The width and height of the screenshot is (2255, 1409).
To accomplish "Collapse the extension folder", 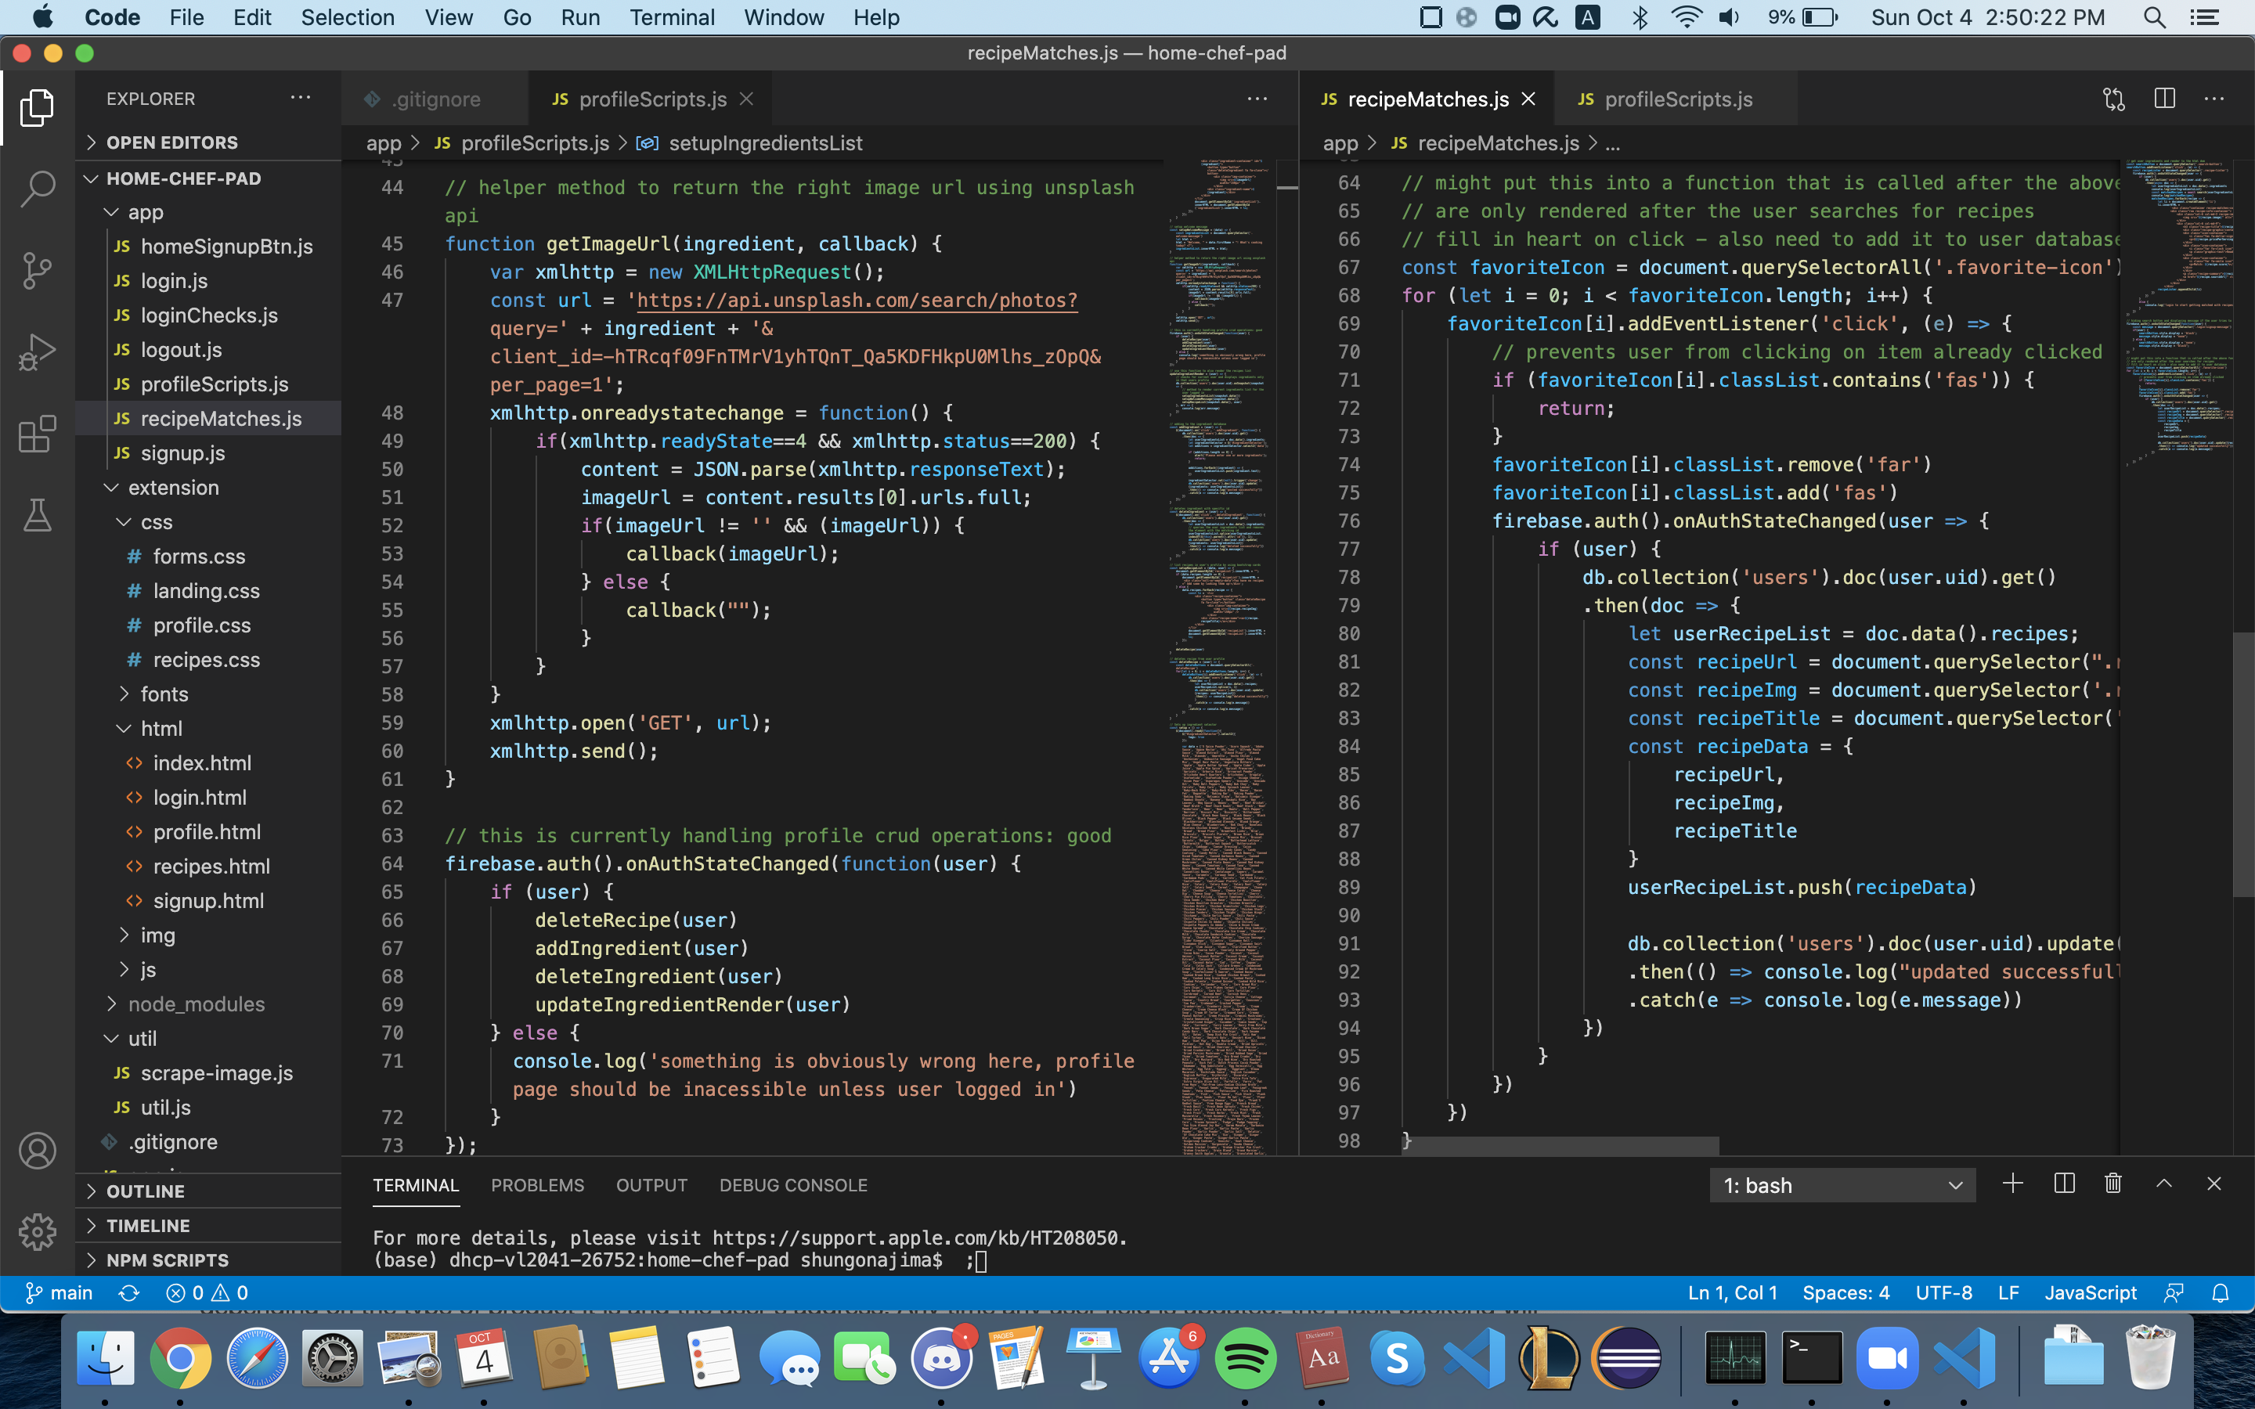I will [173, 488].
